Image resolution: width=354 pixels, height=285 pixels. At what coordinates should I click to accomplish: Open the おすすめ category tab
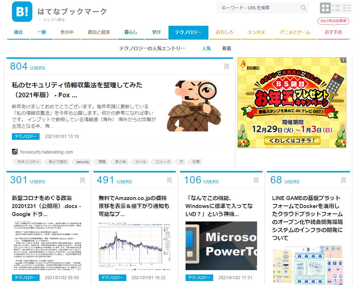(333, 32)
